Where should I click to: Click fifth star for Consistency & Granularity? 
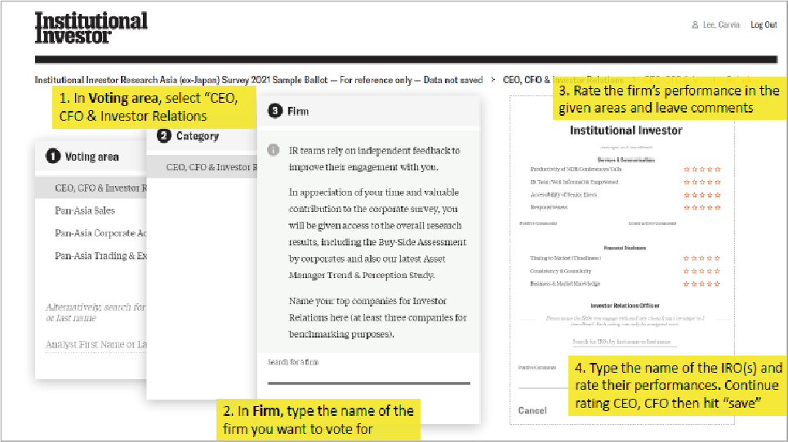[x=718, y=271]
